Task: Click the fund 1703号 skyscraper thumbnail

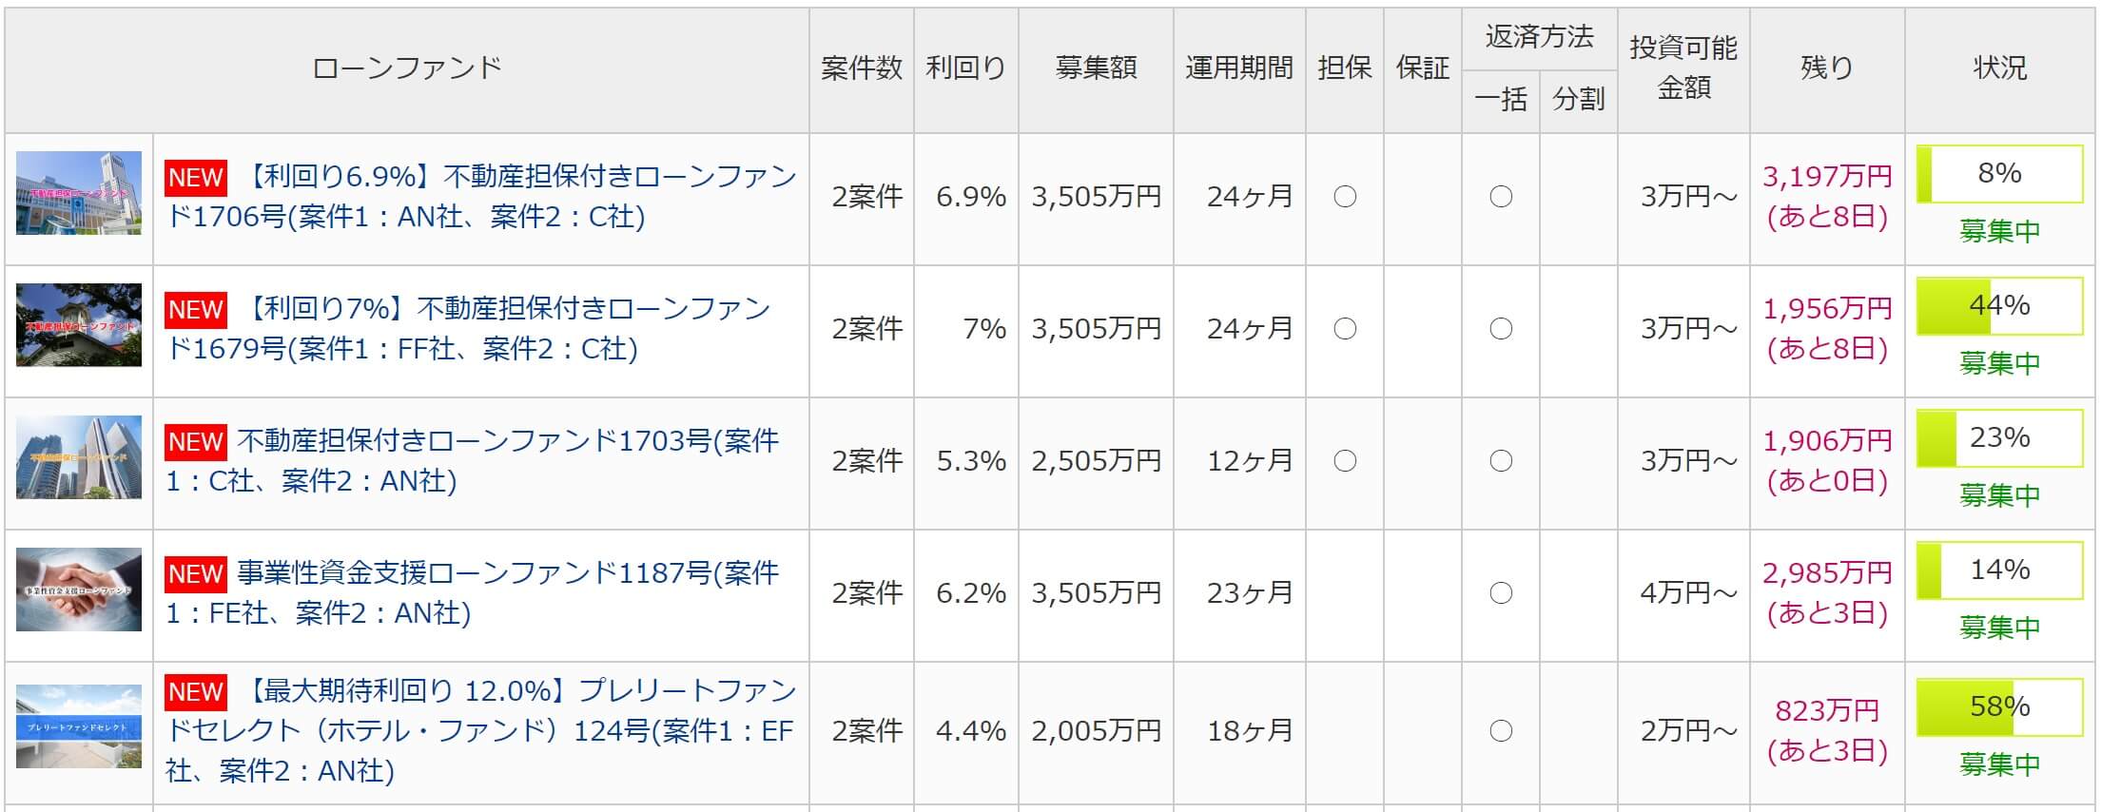Action: (x=79, y=457)
